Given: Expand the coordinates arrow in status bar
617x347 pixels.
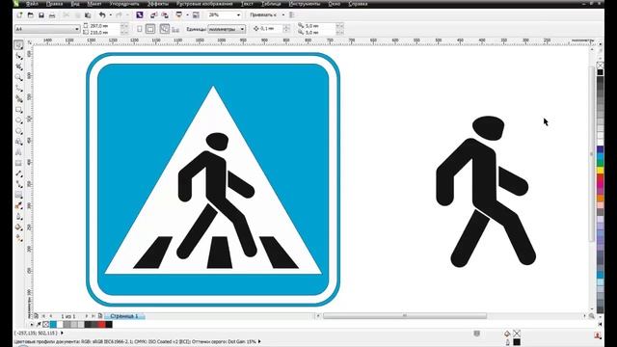Looking at the screenshot, I should click(x=62, y=333).
